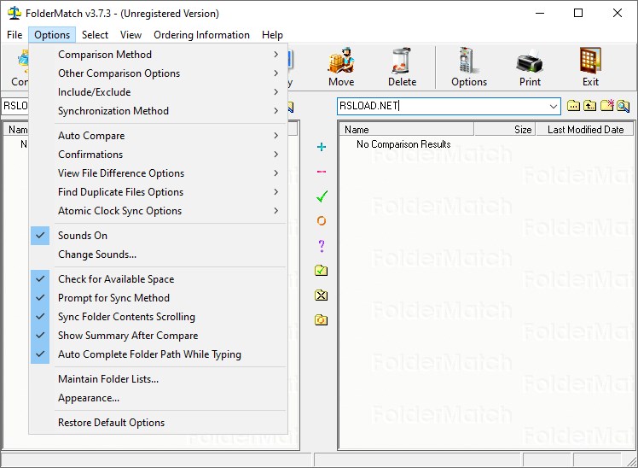638x468 pixels.
Task: Expand the Synchronization Method submenu
Action: tap(158, 110)
